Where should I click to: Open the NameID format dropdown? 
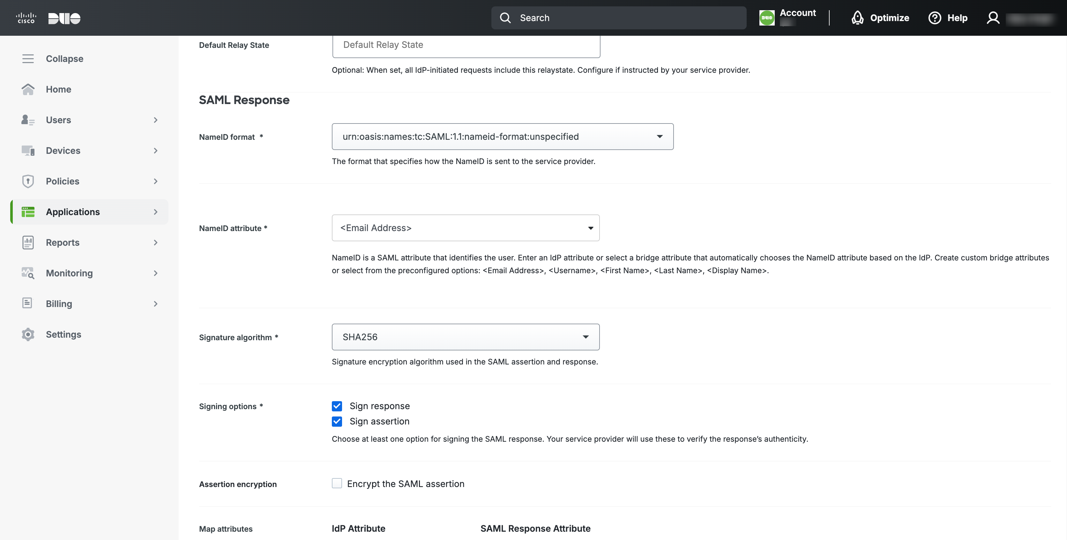tap(502, 137)
